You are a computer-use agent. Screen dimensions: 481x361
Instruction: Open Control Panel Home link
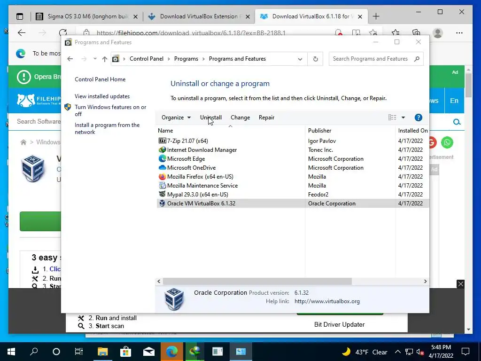[x=100, y=79]
